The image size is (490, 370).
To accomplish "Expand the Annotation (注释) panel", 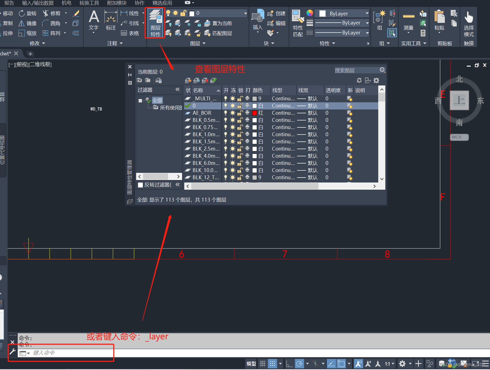I will click(115, 43).
